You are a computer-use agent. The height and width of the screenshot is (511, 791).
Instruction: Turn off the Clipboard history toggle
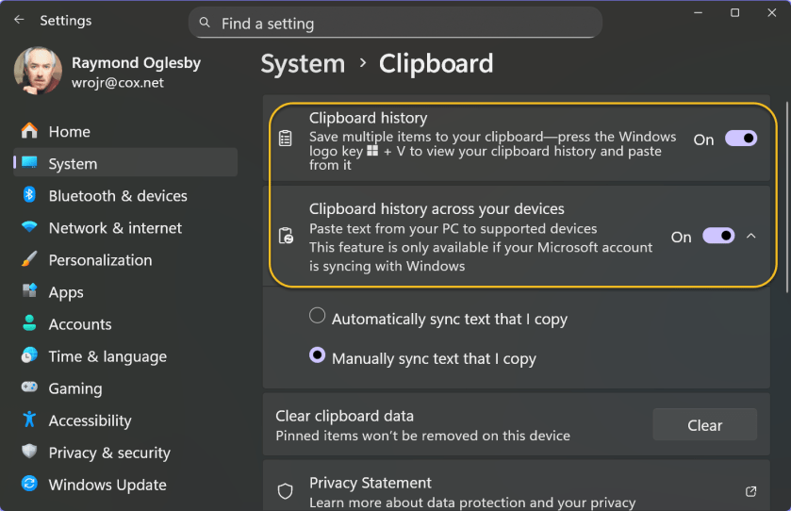(x=740, y=139)
